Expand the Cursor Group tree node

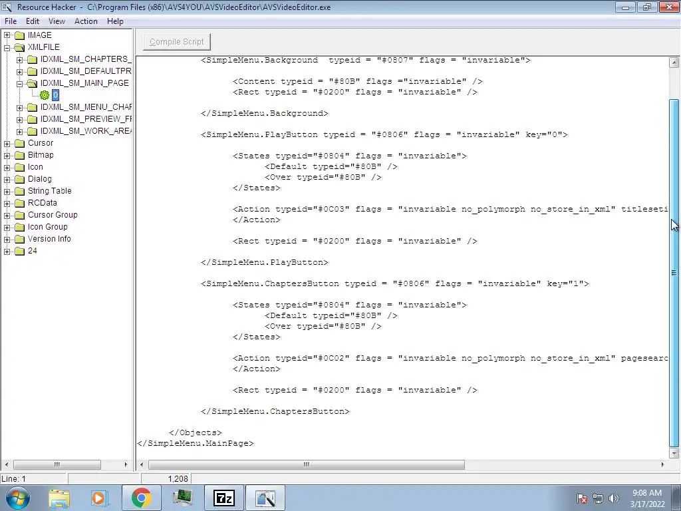(7, 215)
